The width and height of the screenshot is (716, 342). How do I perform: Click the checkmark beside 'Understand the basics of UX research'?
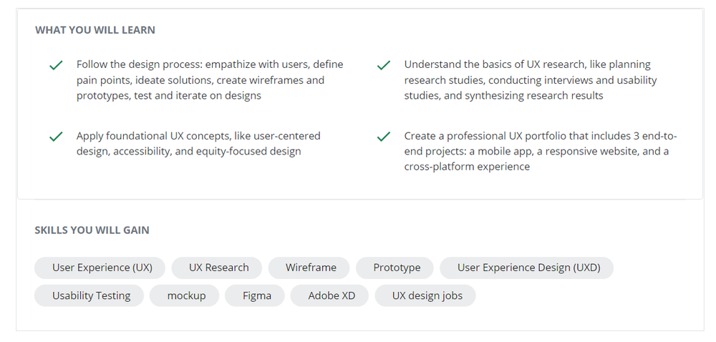(x=384, y=65)
